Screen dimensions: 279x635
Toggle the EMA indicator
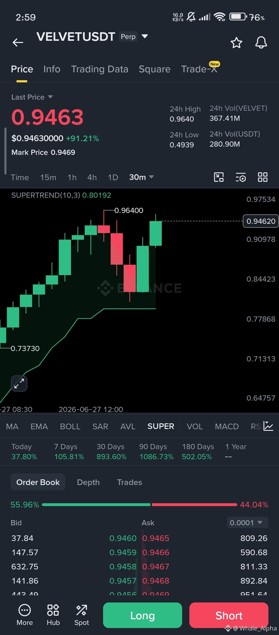pos(39,426)
